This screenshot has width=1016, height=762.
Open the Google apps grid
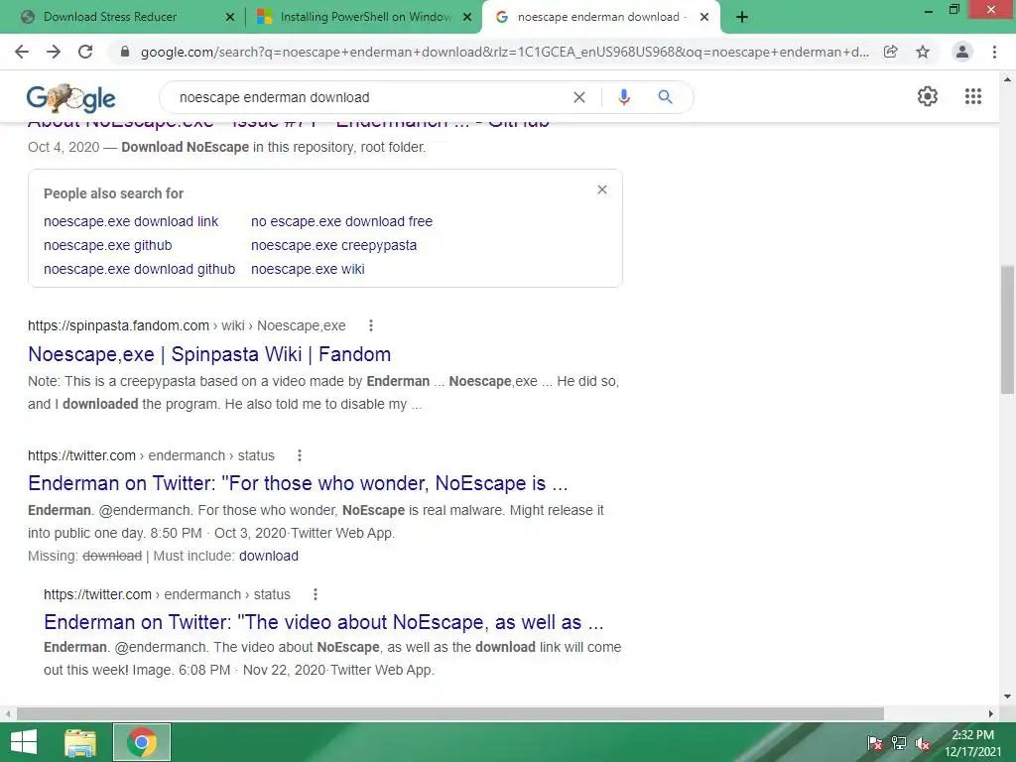coord(973,96)
